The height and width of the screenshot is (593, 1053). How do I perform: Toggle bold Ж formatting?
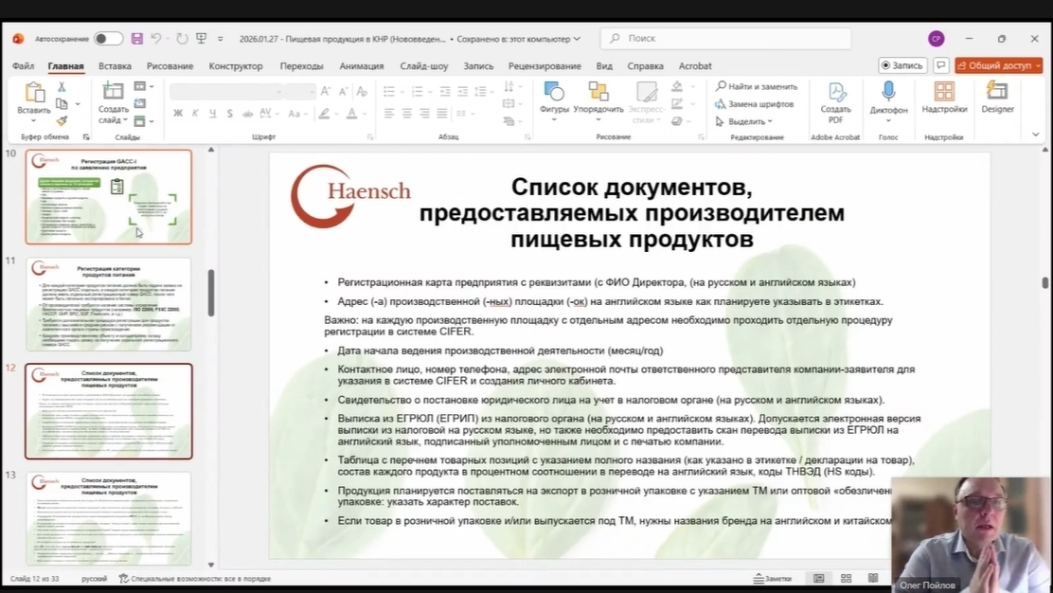178,114
